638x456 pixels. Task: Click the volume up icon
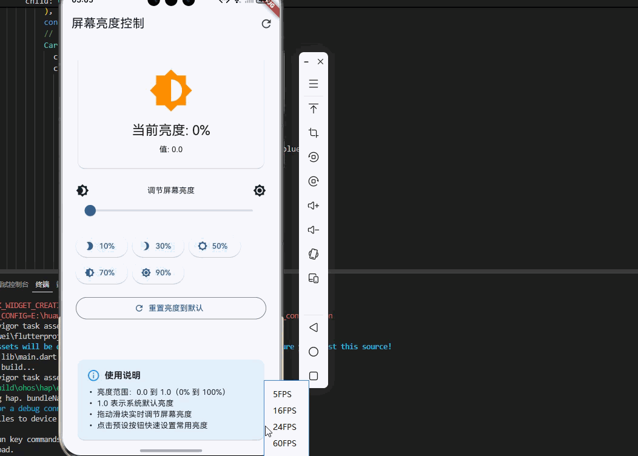tap(314, 206)
